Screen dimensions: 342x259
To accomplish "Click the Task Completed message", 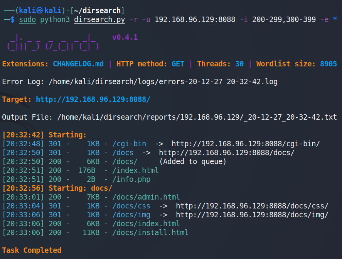I will [x=32, y=250].
